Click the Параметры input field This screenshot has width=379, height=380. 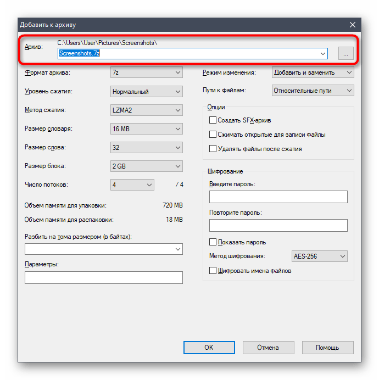tap(104, 277)
